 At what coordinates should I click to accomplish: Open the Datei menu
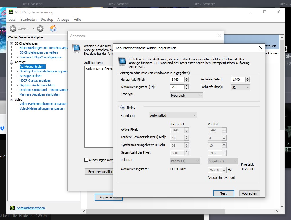(12, 19)
